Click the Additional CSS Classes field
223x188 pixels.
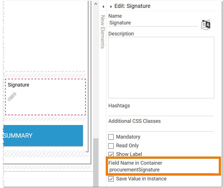[161, 128]
